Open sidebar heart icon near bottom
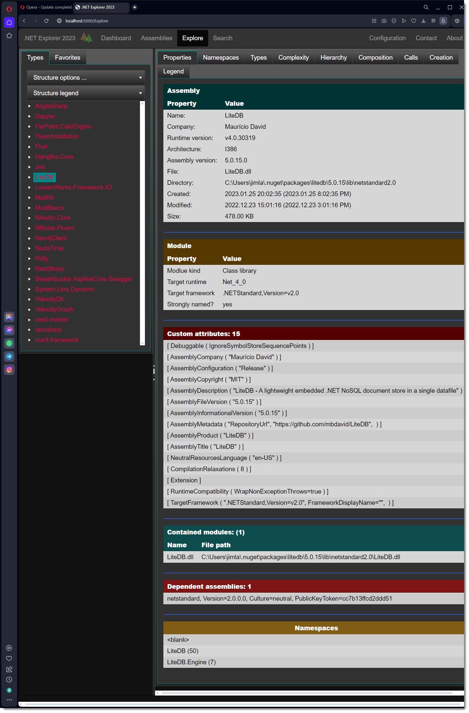 [x=9, y=658]
